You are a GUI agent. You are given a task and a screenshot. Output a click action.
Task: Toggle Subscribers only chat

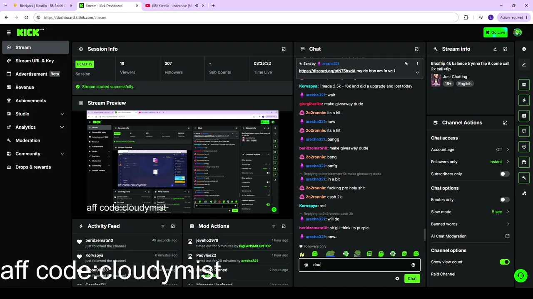[x=504, y=174]
